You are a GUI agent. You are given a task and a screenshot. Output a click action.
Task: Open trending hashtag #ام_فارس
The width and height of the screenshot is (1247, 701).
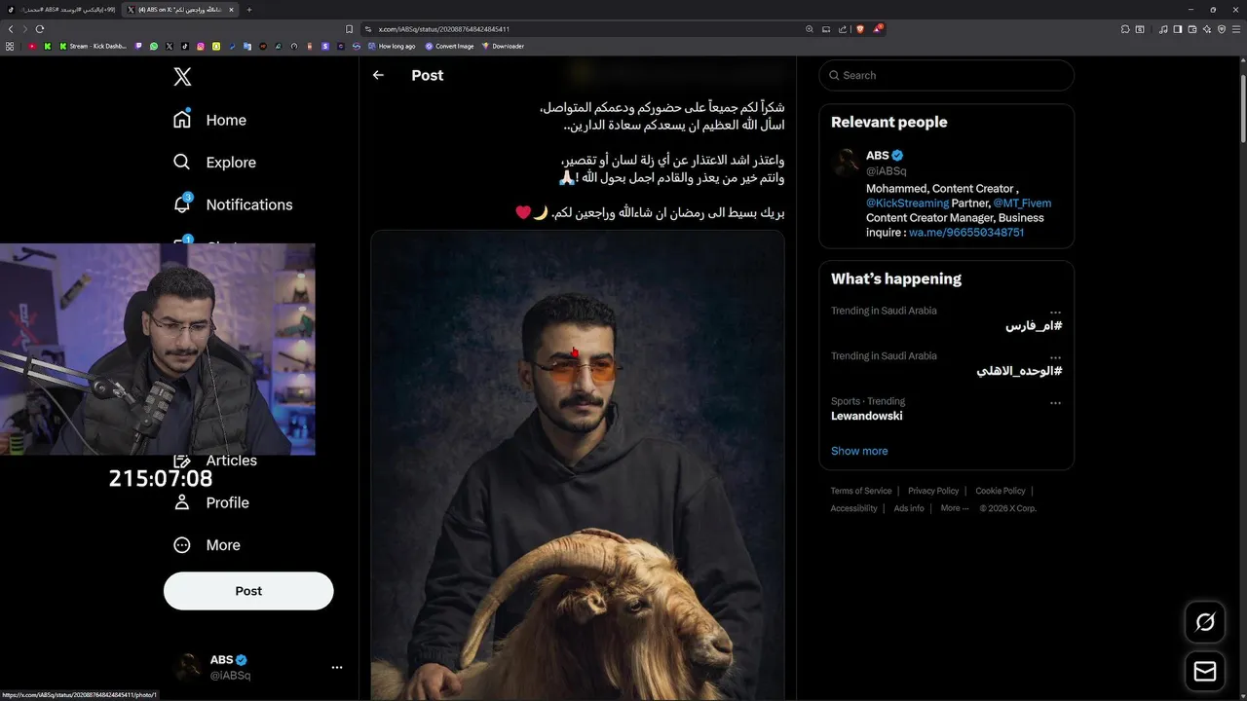click(1034, 326)
